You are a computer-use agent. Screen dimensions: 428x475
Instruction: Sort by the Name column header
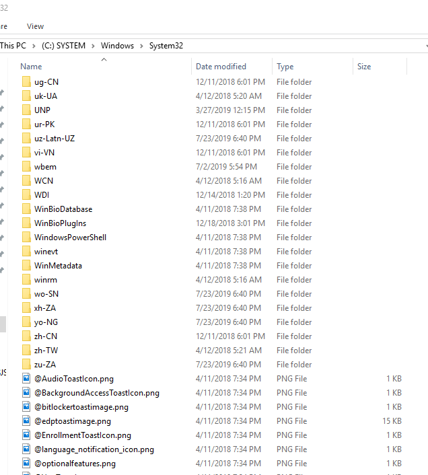31,67
